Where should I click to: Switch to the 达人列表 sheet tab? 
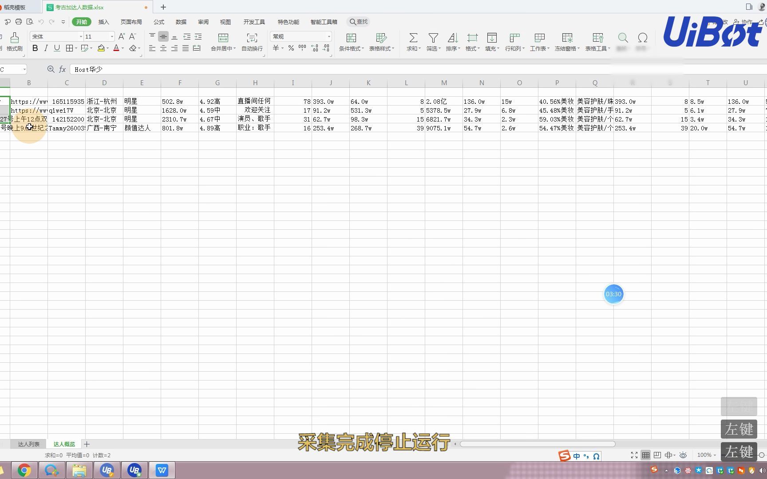tap(29, 444)
